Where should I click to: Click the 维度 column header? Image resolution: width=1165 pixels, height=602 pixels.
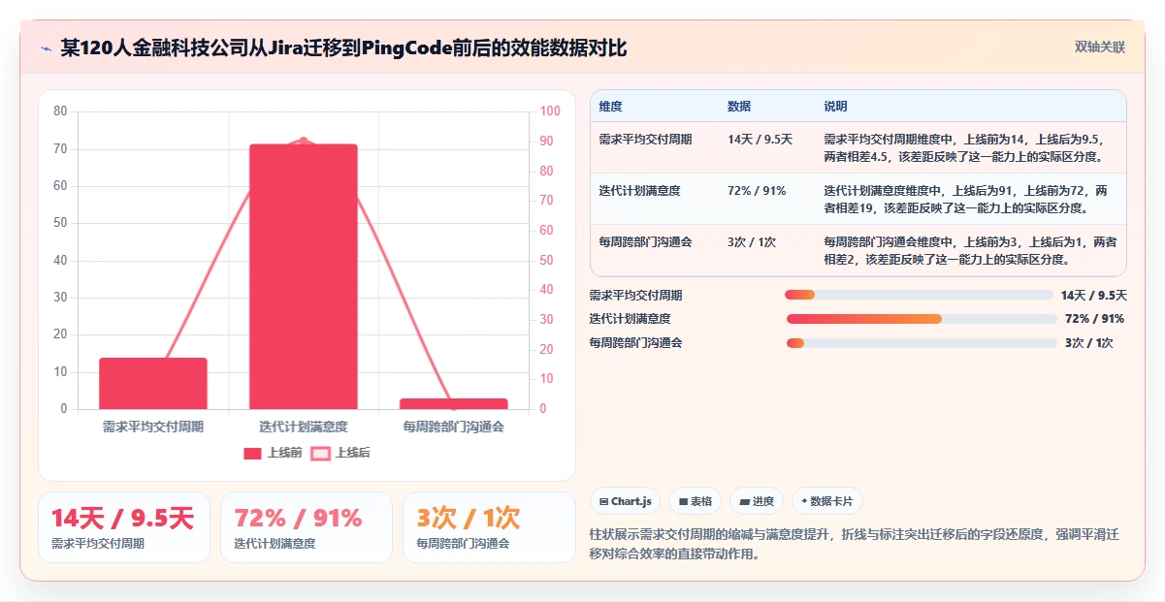[x=611, y=107]
